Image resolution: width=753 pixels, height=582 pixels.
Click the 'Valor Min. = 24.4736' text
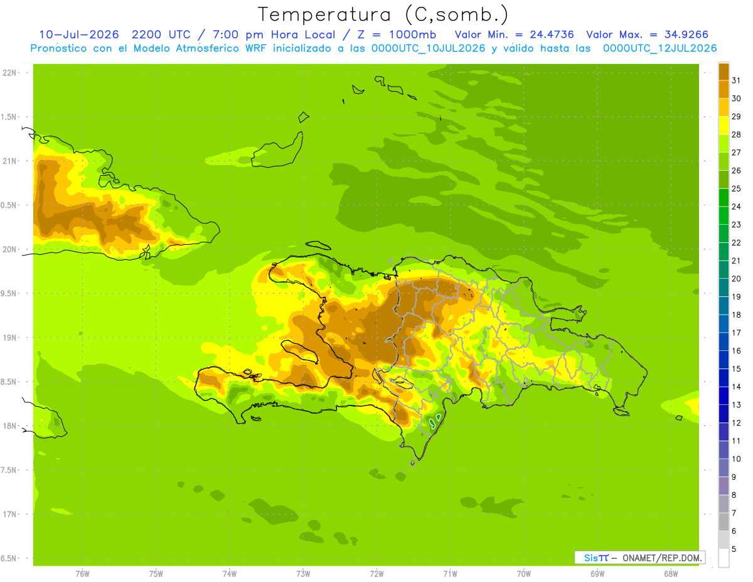515,35
